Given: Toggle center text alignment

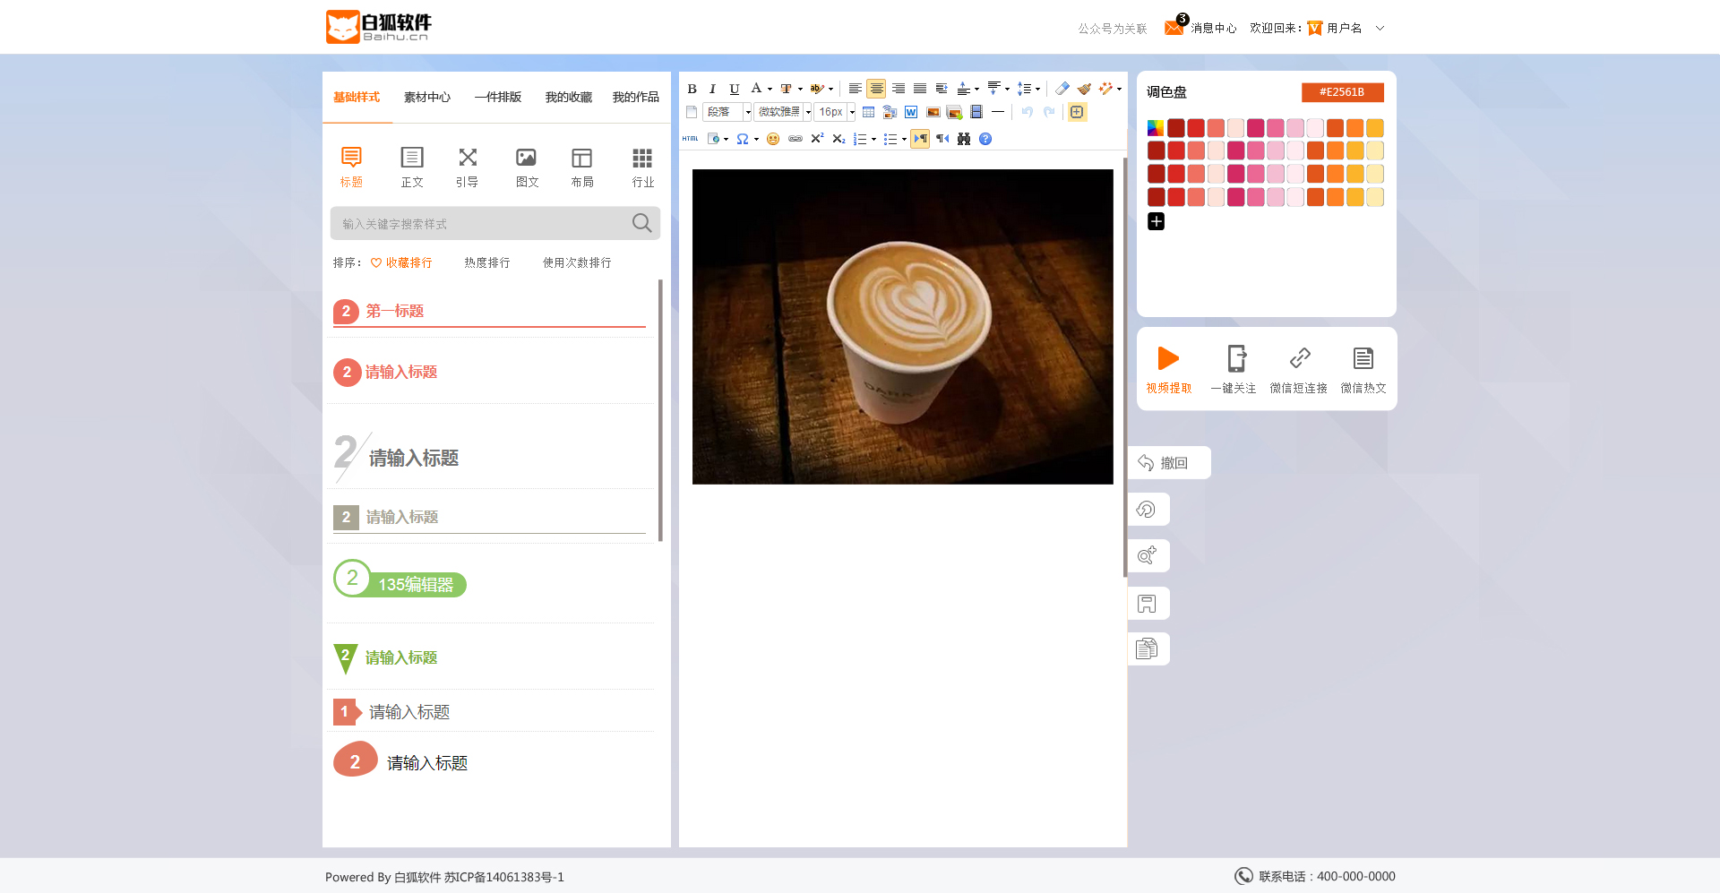Looking at the screenshot, I should tap(877, 89).
